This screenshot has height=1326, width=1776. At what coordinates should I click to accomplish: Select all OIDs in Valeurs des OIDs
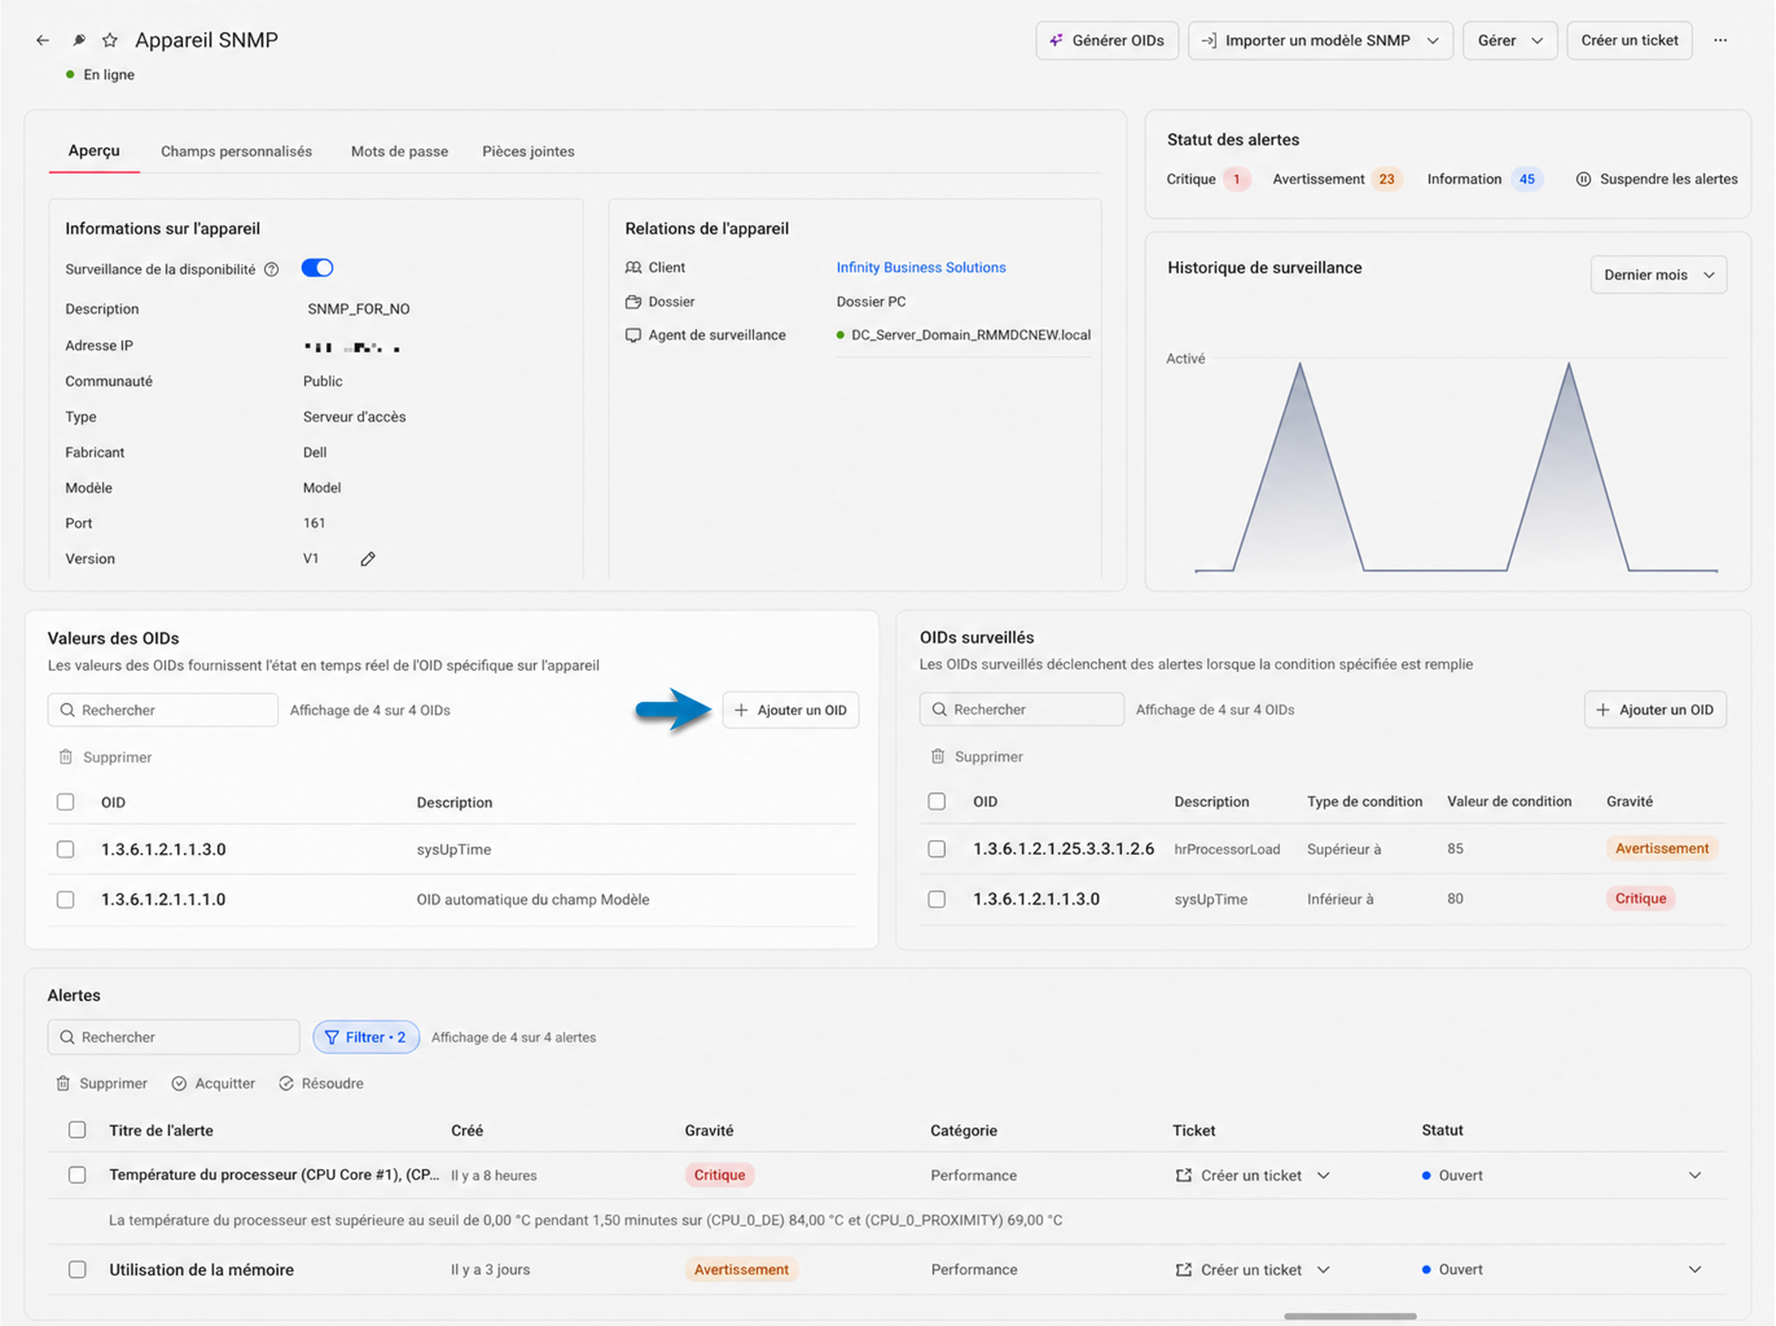[x=66, y=802]
